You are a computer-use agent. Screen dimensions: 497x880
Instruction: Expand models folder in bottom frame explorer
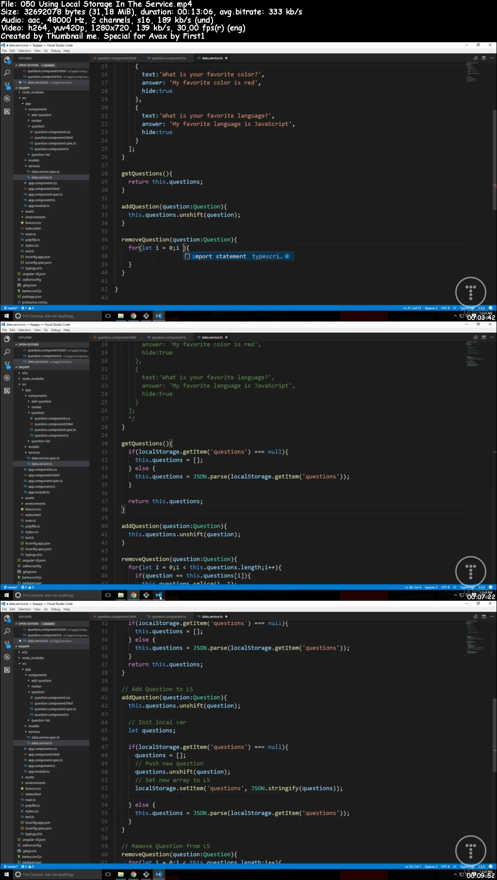point(33,726)
